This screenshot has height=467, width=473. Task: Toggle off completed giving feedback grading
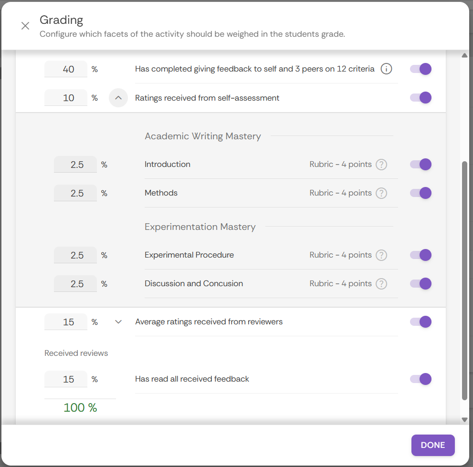pyautogui.click(x=421, y=69)
